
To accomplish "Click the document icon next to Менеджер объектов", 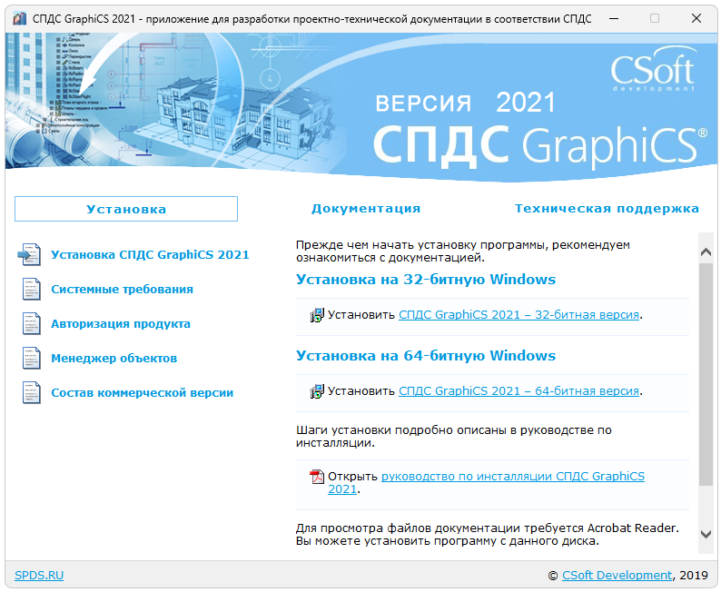I will (x=31, y=358).
